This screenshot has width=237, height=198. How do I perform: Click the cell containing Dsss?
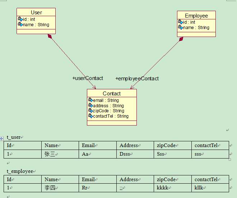(x=135, y=154)
